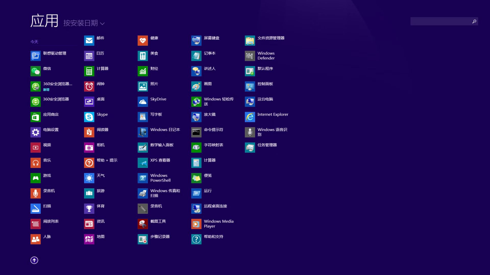Screen dimensions: 490x275
Task: Expand the 按安装日期 sort dropdown
Action: [84, 23]
